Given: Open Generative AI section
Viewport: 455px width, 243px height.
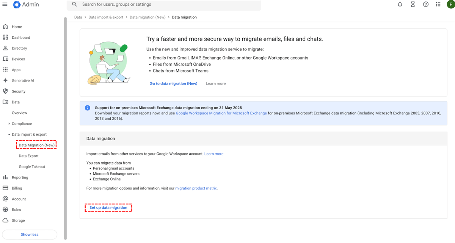Looking at the screenshot, I should [23, 81].
